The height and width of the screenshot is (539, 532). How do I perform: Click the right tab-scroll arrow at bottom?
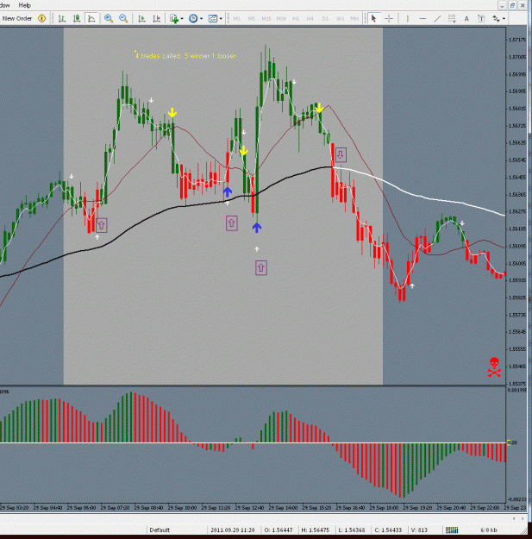[x=523, y=518]
